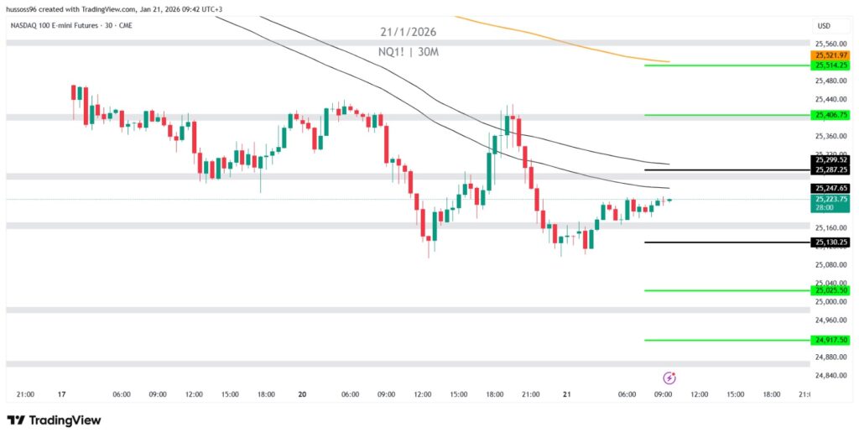The image size is (859, 438).
Task: Click the green 25,406.75 level label
Action: (830, 115)
